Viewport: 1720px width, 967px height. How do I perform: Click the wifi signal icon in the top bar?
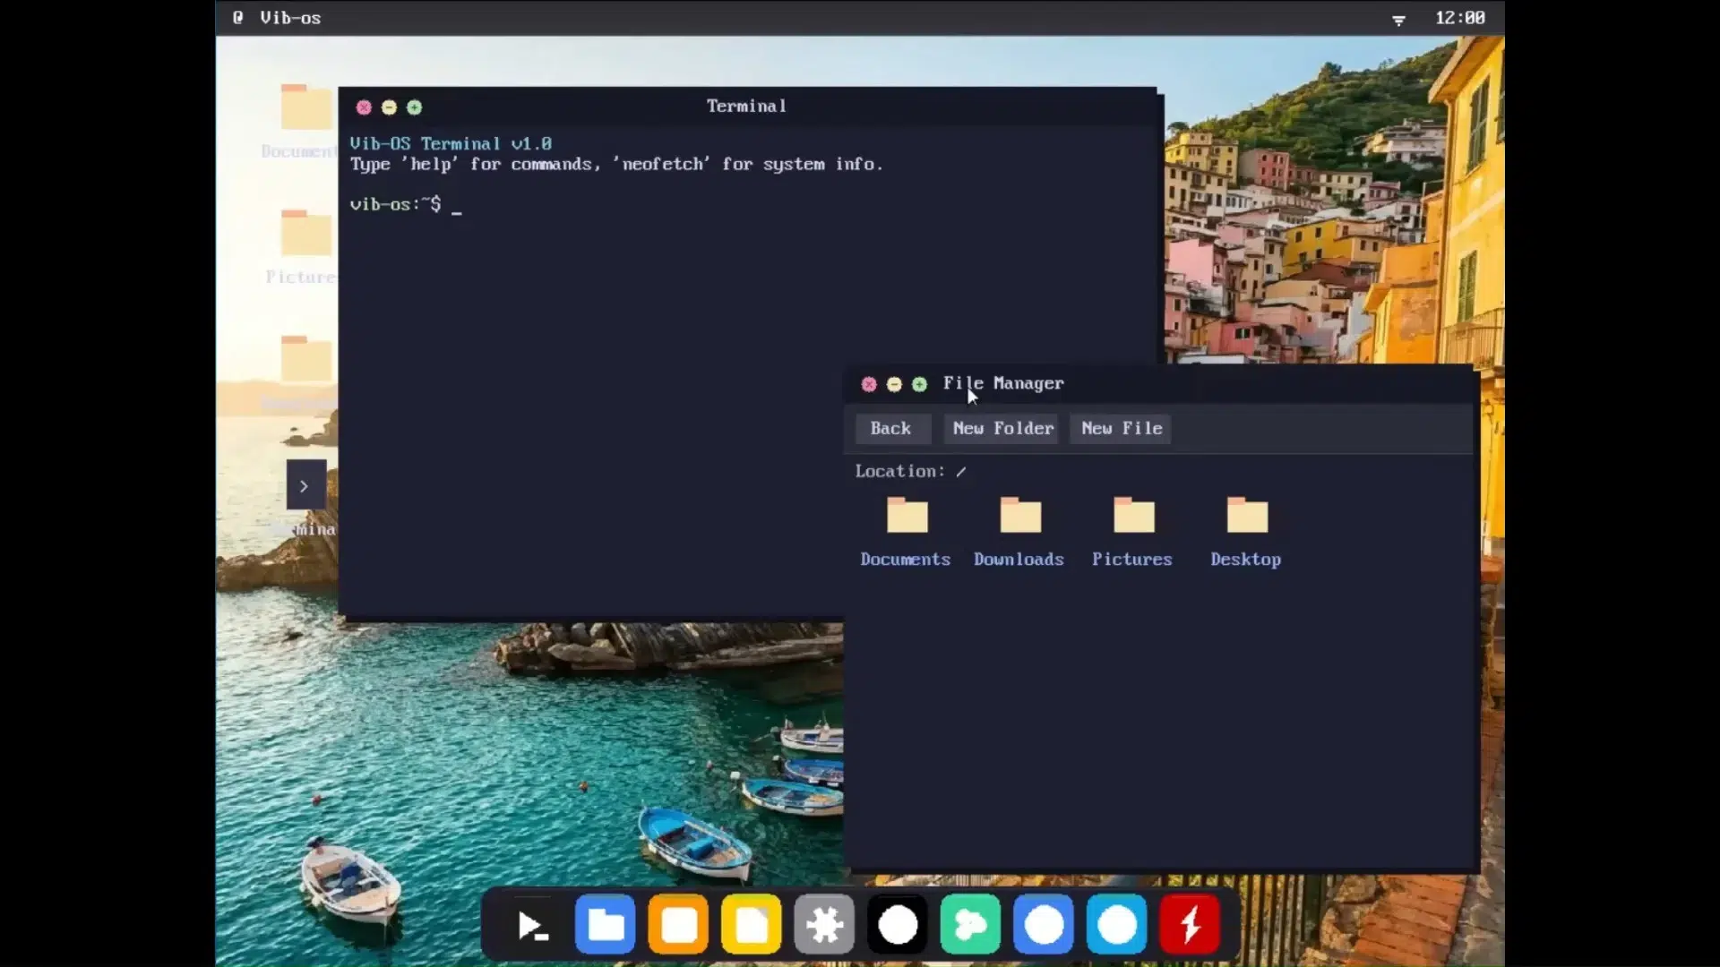tap(1398, 18)
